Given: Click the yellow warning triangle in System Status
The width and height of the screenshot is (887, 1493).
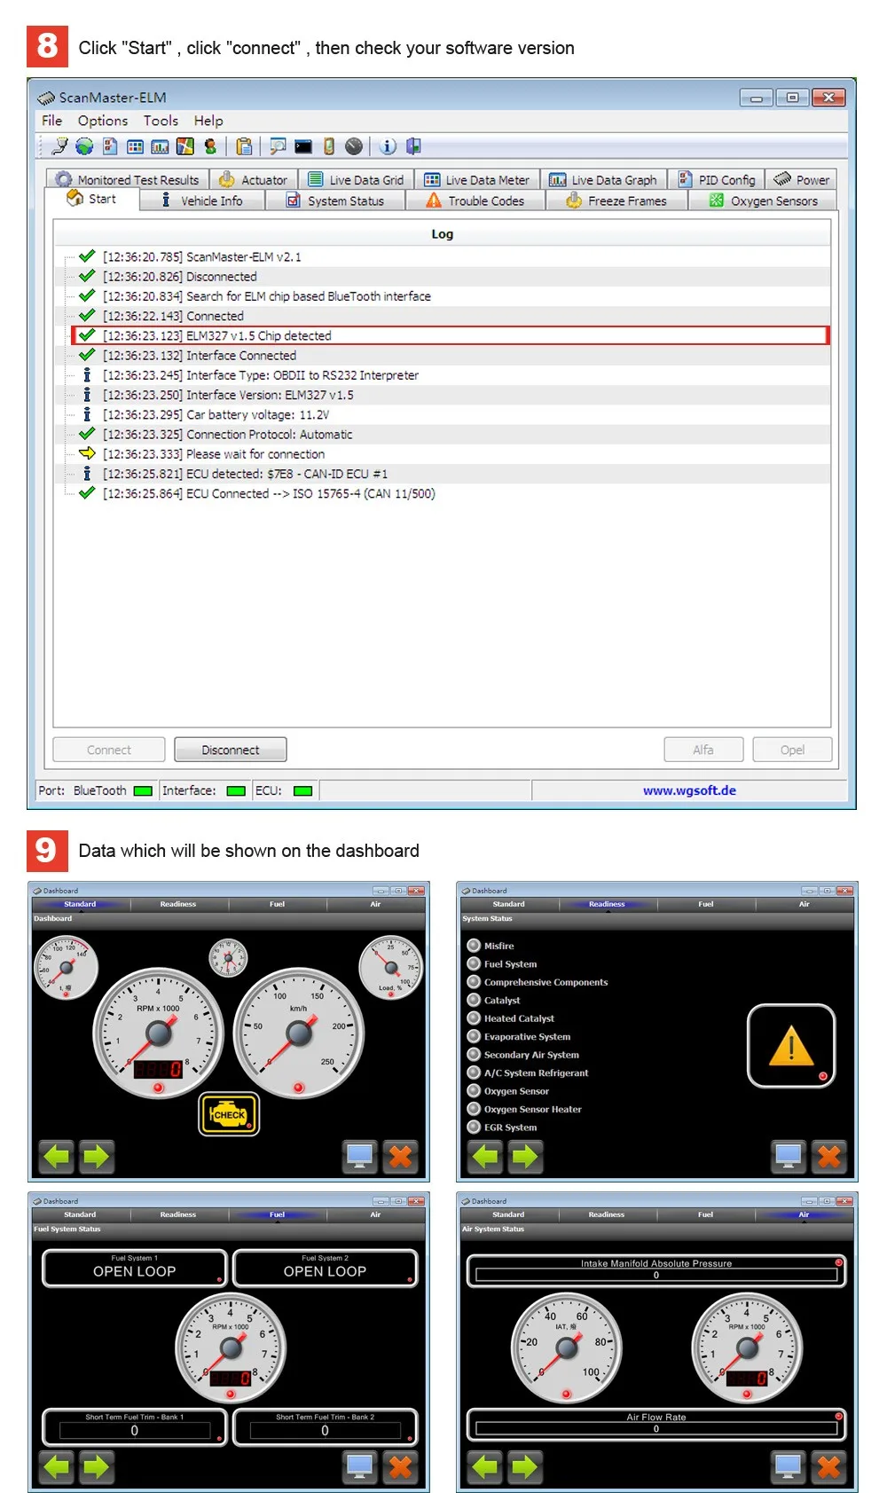Looking at the screenshot, I should pyautogui.click(x=791, y=1046).
